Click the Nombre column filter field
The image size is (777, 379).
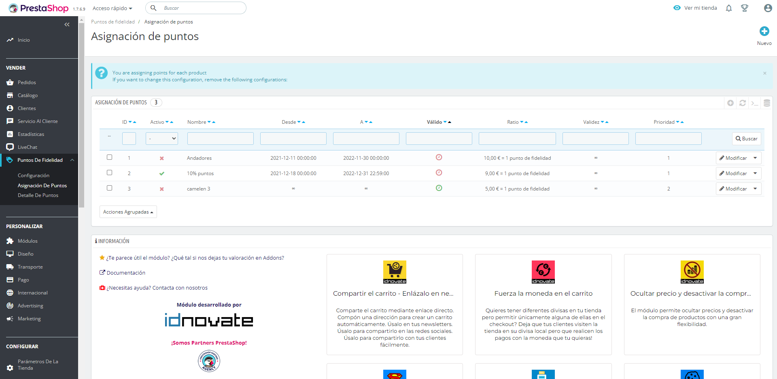point(221,139)
